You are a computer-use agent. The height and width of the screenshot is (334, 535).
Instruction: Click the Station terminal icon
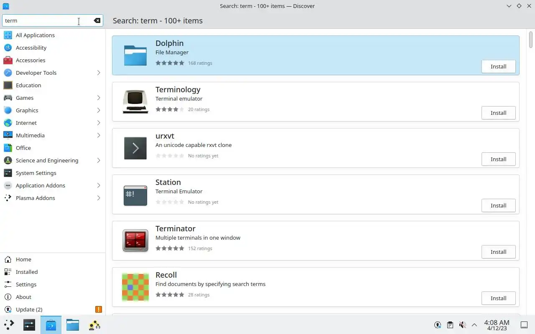(x=135, y=195)
